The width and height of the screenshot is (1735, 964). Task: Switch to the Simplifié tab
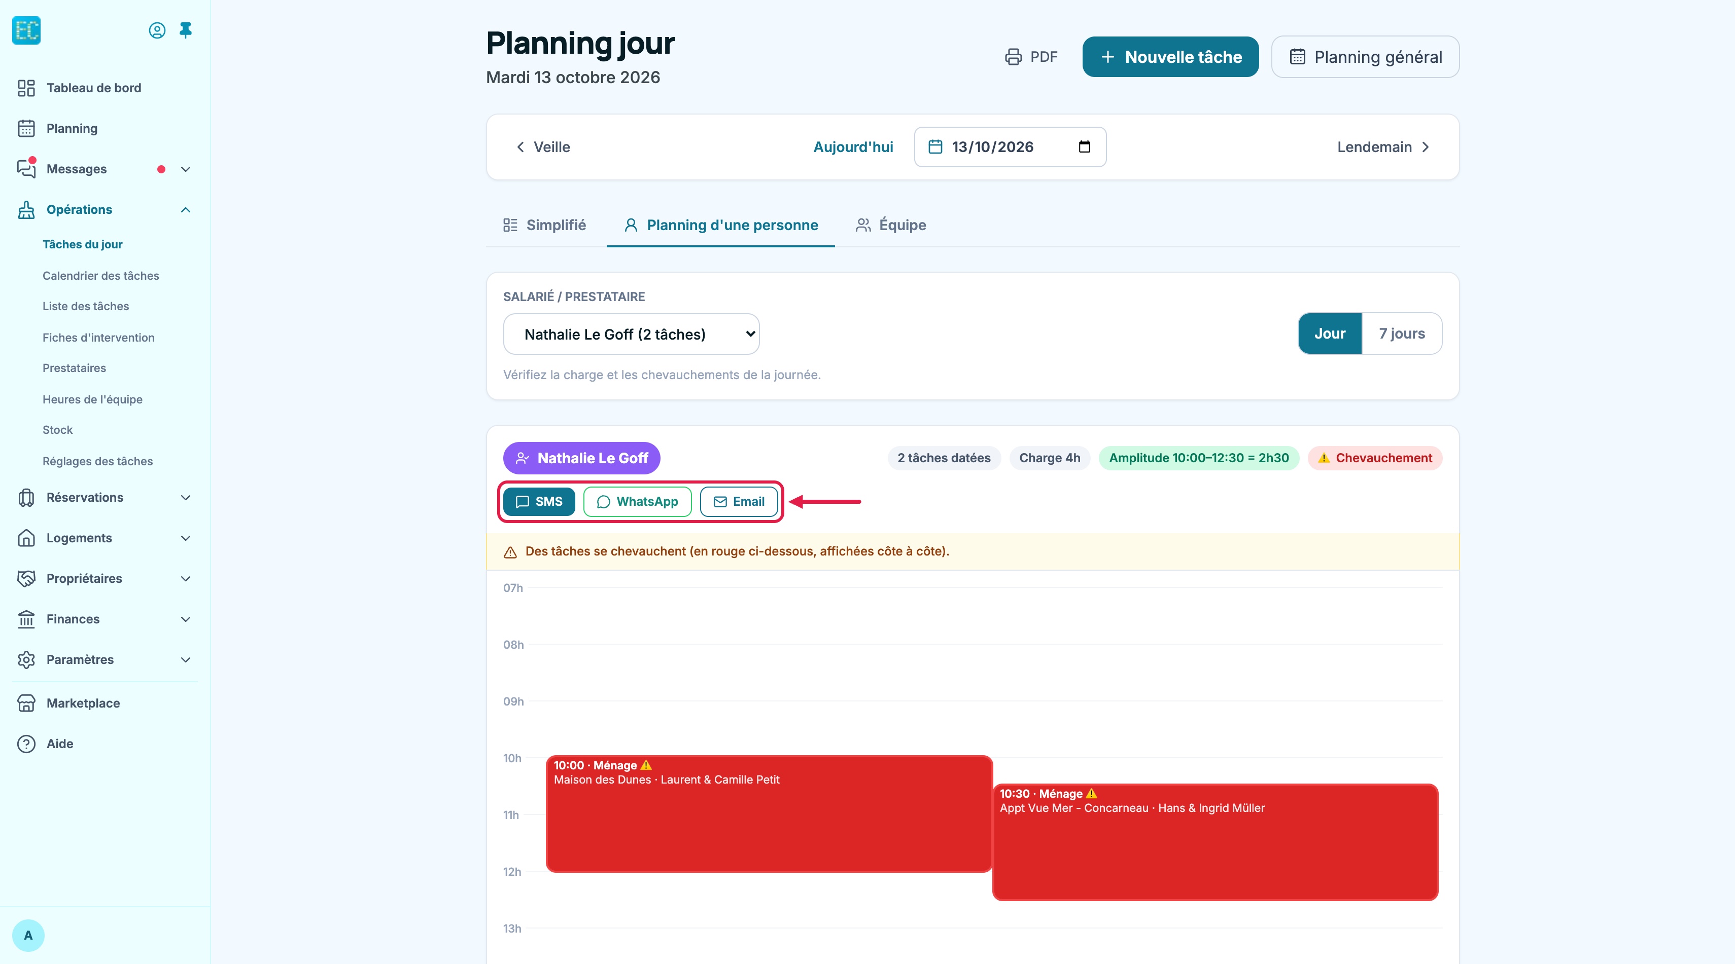545,225
